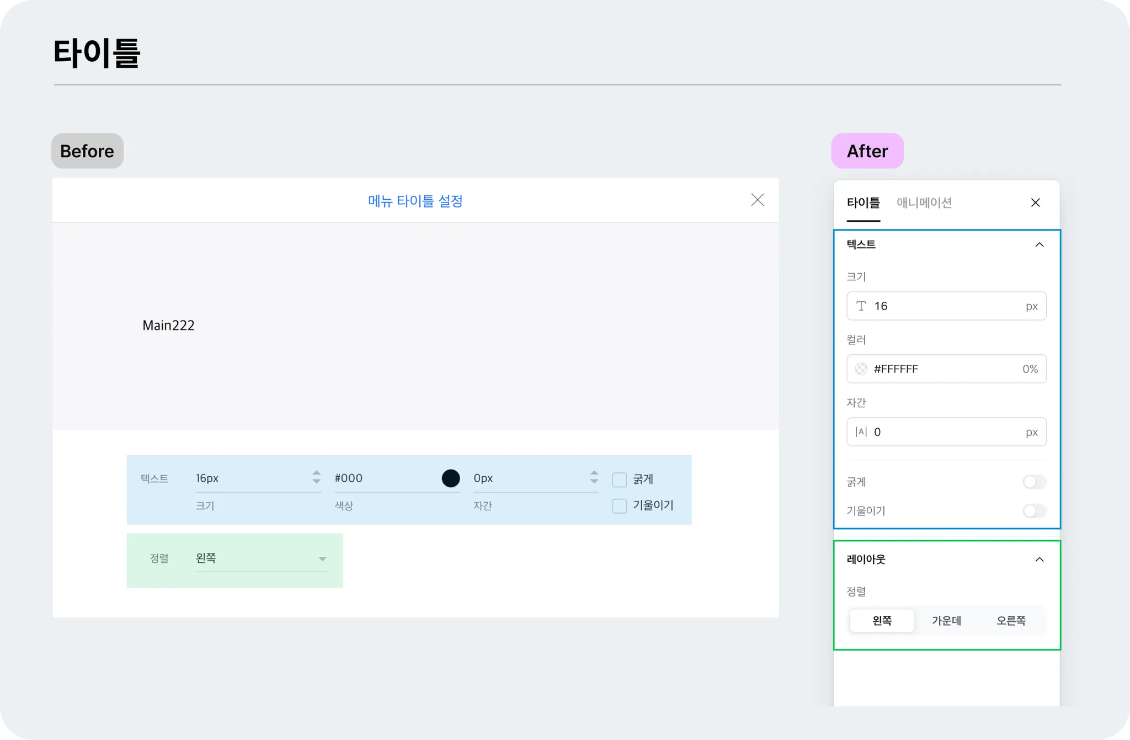Viewport: 1130px width, 740px height.
Task: Click the black color circle next to #000
Action: (x=450, y=478)
